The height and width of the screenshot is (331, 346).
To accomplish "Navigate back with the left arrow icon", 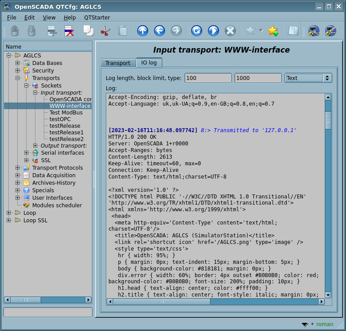I will point(159,31).
